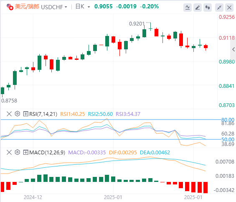
Task: Select the 0.9201 high price marker
Action: pyautogui.click(x=137, y=24)
